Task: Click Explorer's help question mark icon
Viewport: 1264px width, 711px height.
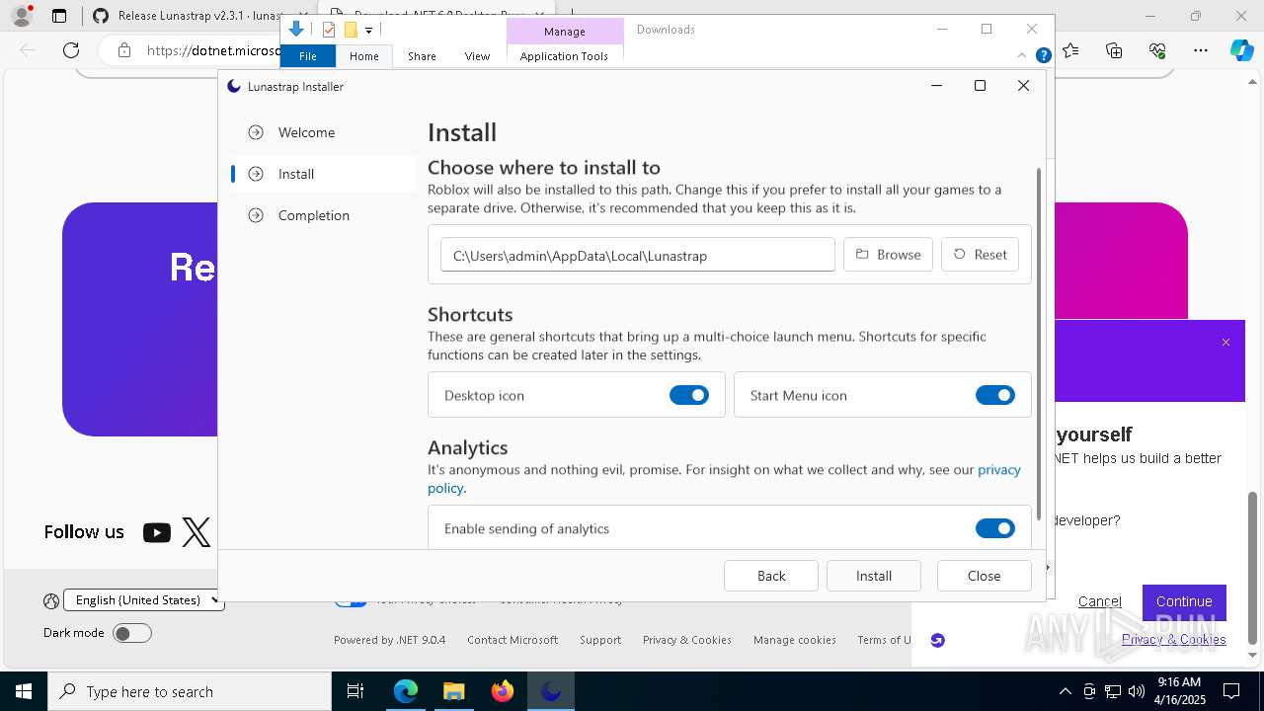Action: point(1044,55)
